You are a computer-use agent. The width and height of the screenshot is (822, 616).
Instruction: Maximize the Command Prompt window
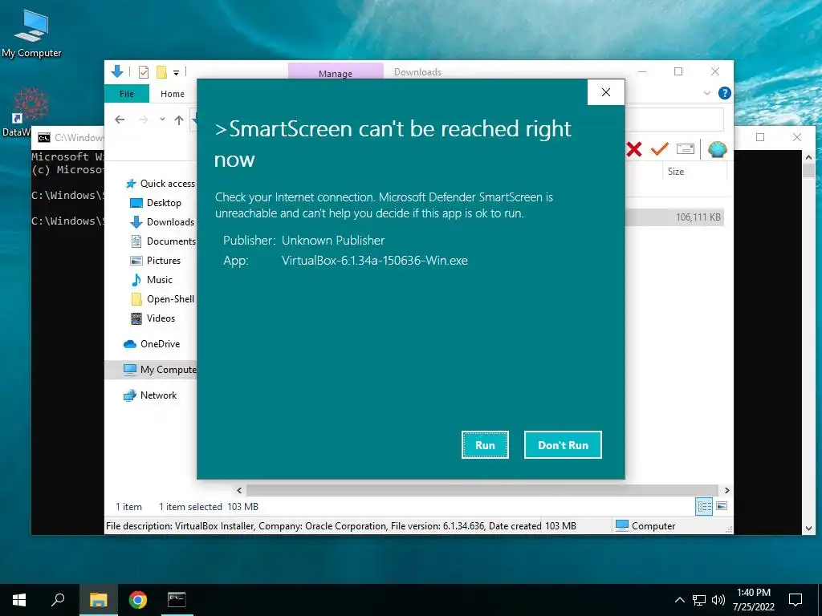(x=760, y=137)
